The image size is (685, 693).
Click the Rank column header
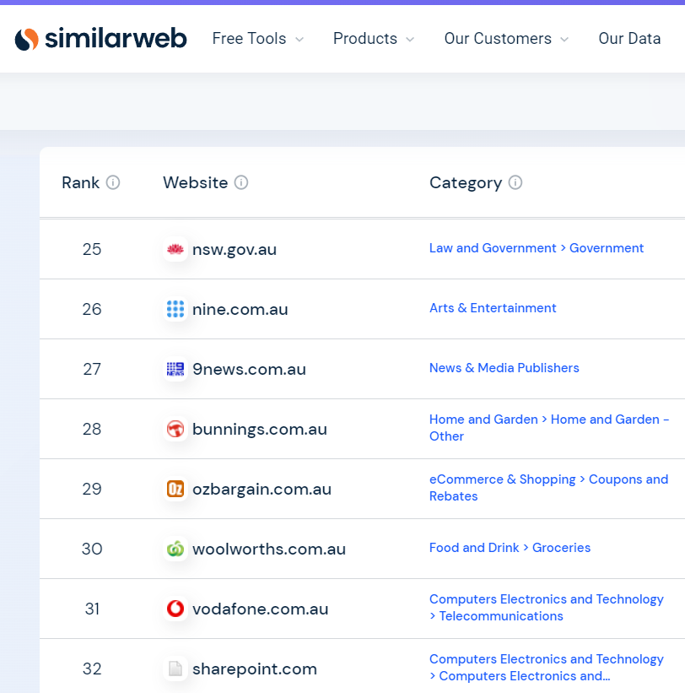[x=80, y=183]
